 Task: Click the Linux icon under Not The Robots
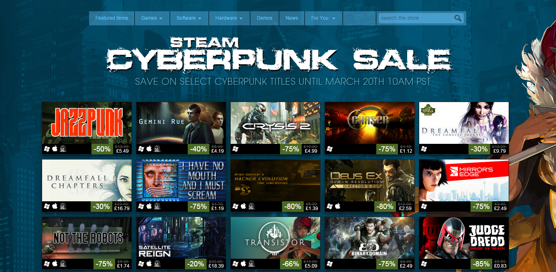63,264
